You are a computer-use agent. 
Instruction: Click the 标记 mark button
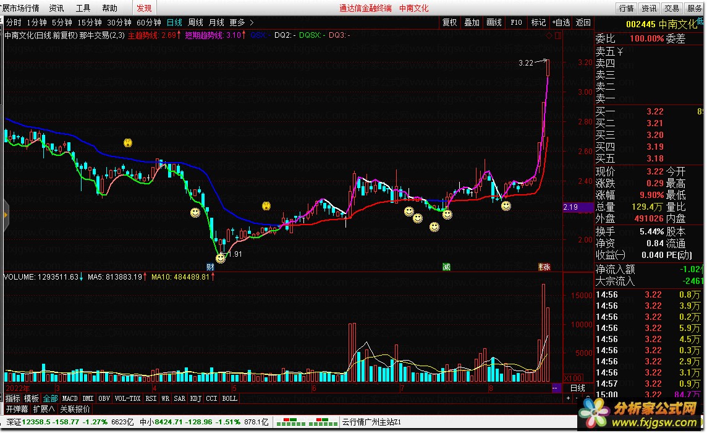click(538, 22)
